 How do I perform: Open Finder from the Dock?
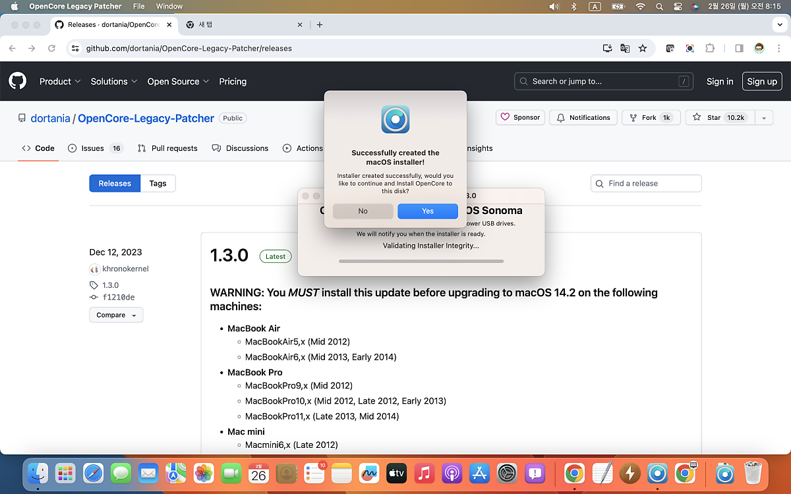click(38, 473)
